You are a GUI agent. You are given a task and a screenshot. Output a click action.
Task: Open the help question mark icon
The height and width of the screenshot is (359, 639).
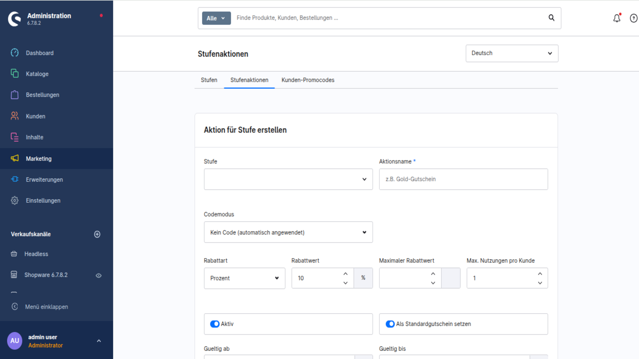click(634, 18)
